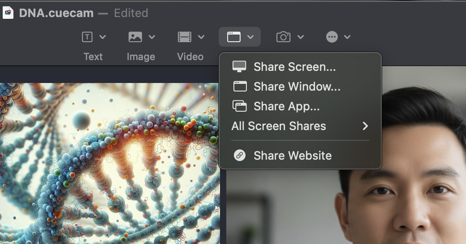Screen dimensions: 466x244
Task: Collapse the screen share dropdown chevron
Action: (x=250, y=37)
